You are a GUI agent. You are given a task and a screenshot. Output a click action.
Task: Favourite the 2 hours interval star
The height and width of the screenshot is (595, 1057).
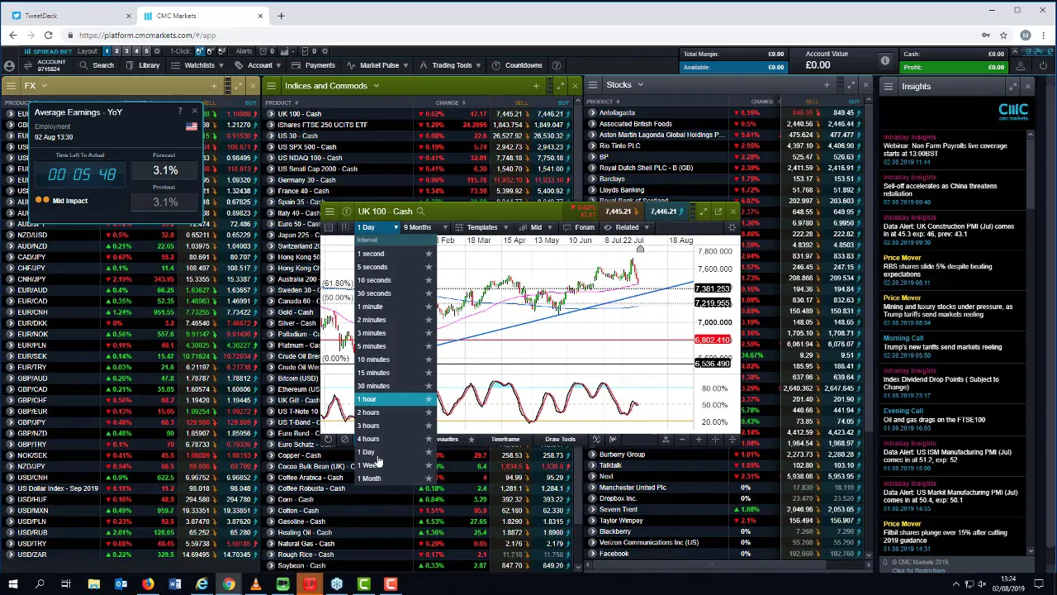(429, 412)
